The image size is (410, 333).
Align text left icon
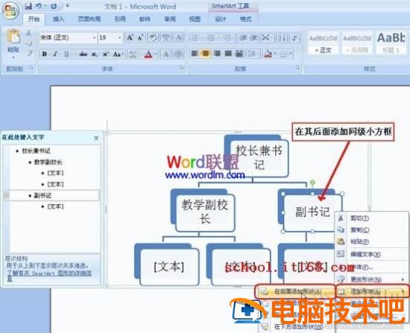tap(195, 54)
